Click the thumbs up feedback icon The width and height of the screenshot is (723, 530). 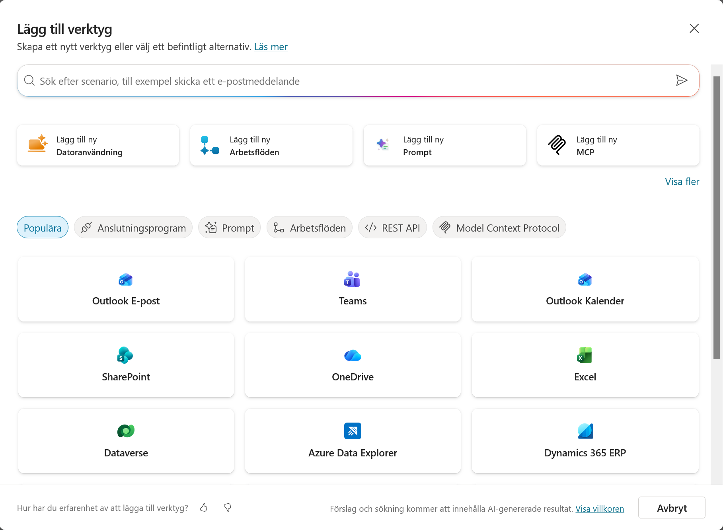point(204,507)
